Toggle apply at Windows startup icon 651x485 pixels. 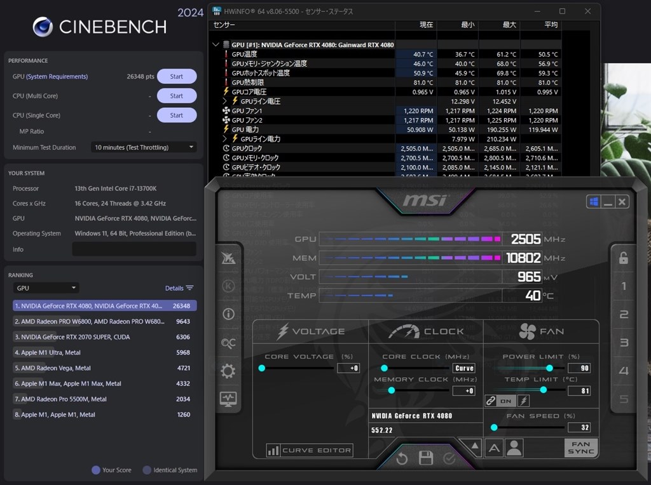[594, 201]
